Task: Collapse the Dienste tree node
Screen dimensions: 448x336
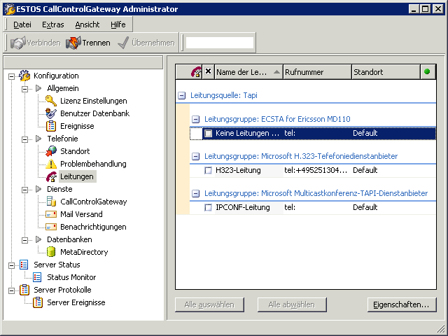Action: point(25,190)
